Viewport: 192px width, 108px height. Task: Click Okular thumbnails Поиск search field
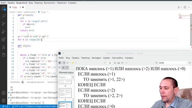[x=65, y=77]
